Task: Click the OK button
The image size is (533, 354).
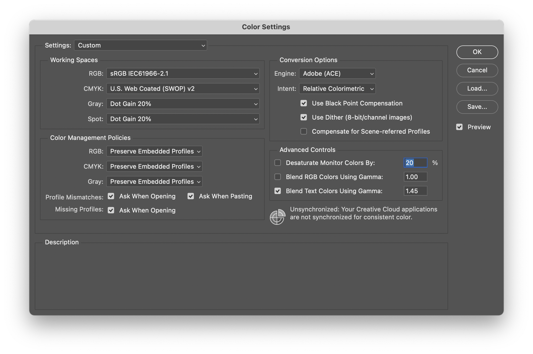Action: tap(477, 52)
